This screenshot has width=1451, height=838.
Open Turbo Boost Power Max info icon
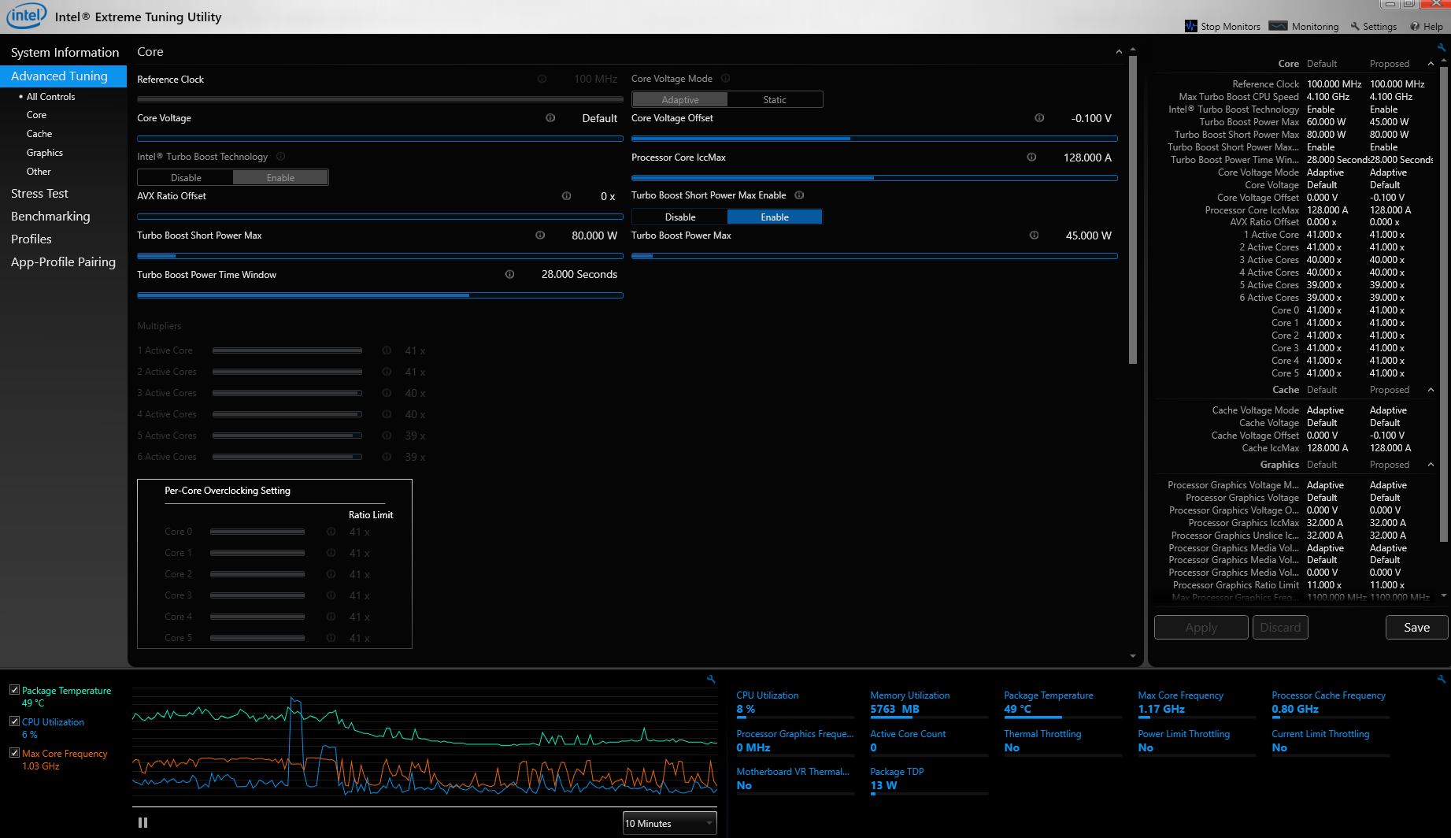click(x=1034, y=235)
